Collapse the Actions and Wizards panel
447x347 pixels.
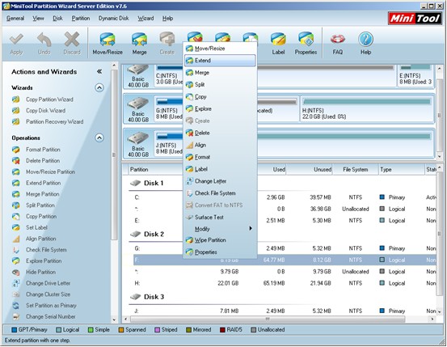coord(99,71)
